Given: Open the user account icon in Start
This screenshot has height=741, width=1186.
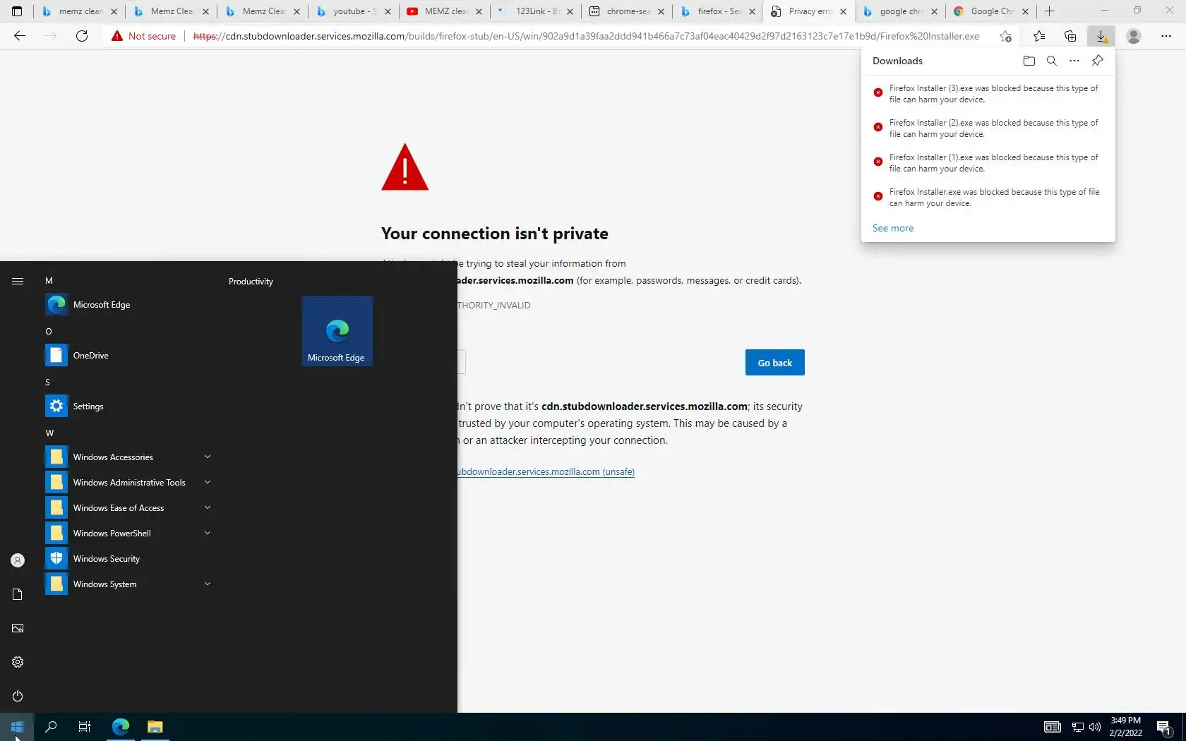Looking at the screenshot, I should pyautogui.click(x=18, y=560).
